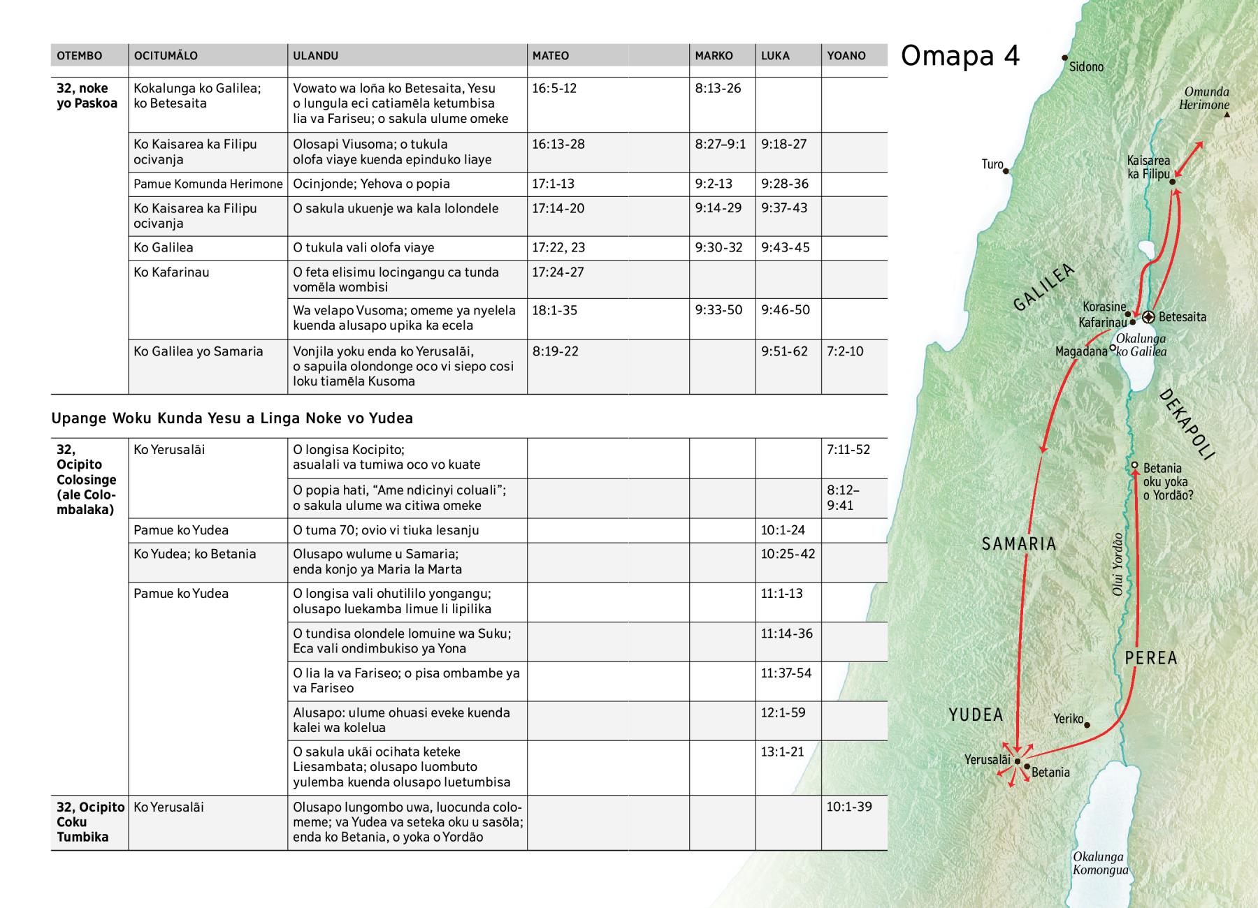The height and width of the screenshot is (908, 1258).
Task: Click the Turo city dot
Action: [x=1006, y=170]
